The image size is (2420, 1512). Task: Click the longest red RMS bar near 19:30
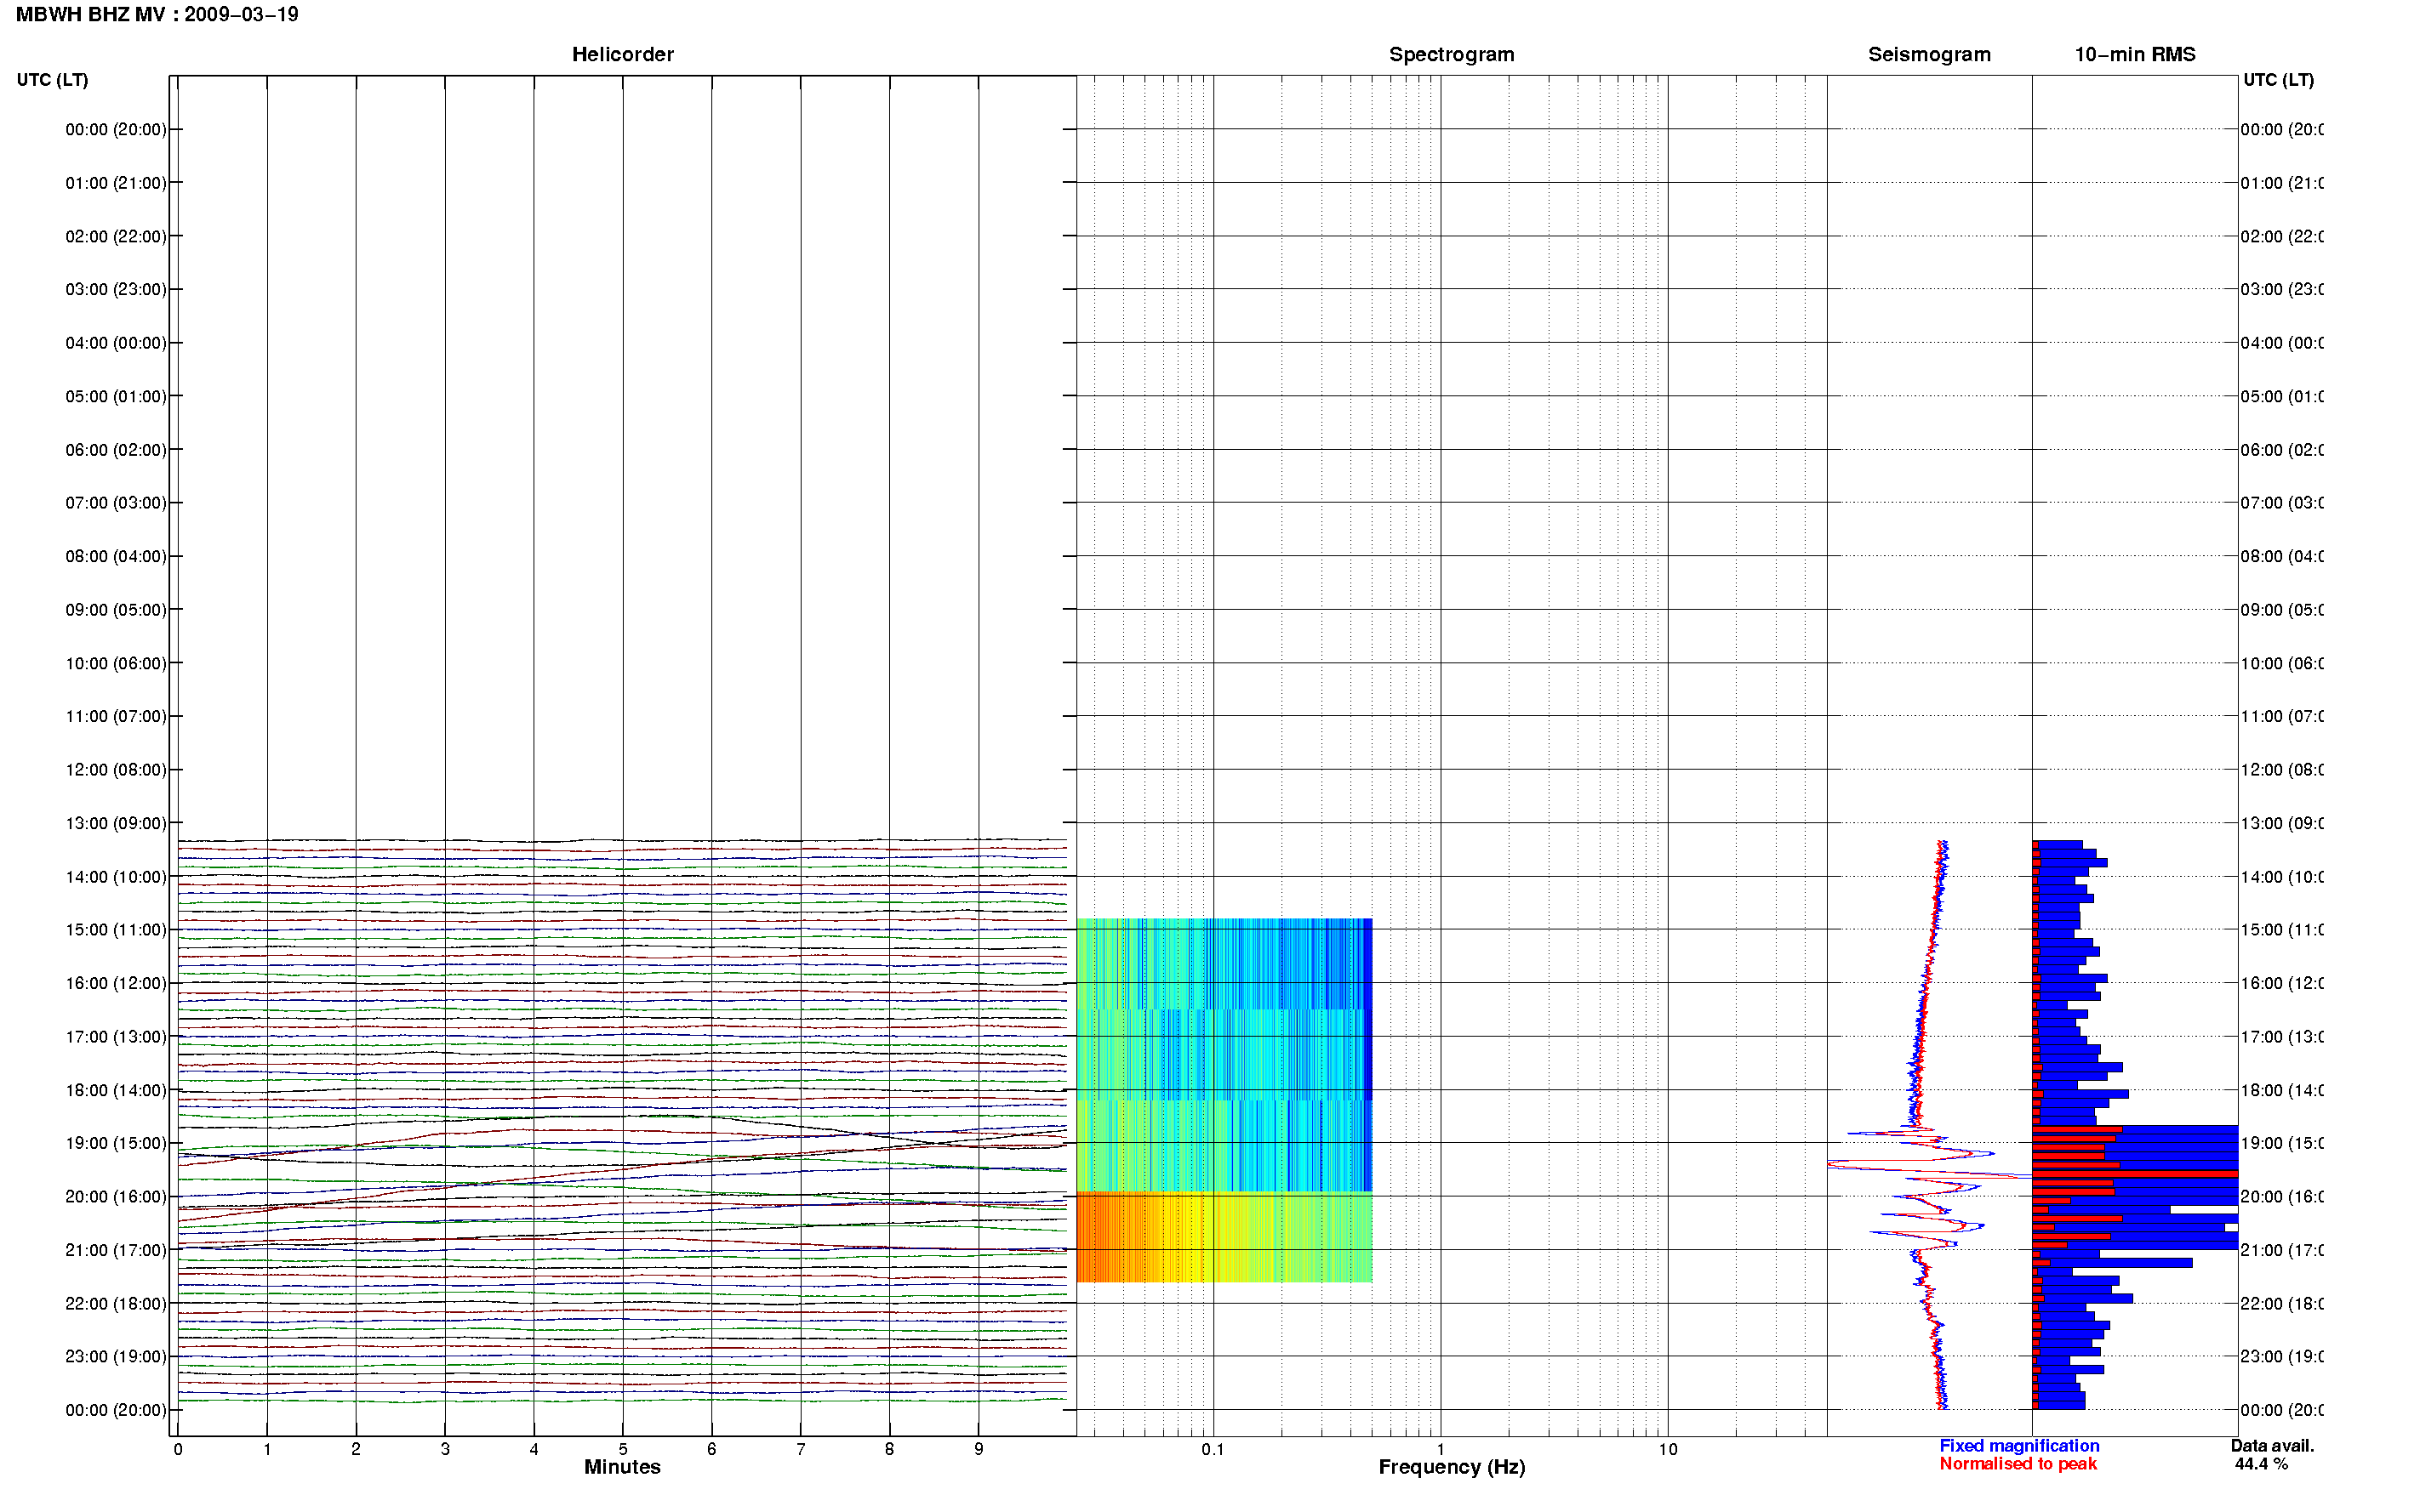coord(2135,1174)
